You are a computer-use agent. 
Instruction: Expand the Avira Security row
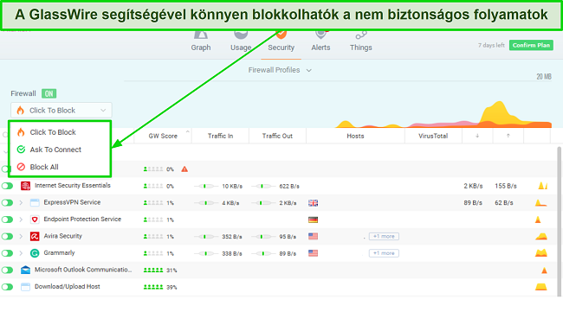[x=21, y=237]
